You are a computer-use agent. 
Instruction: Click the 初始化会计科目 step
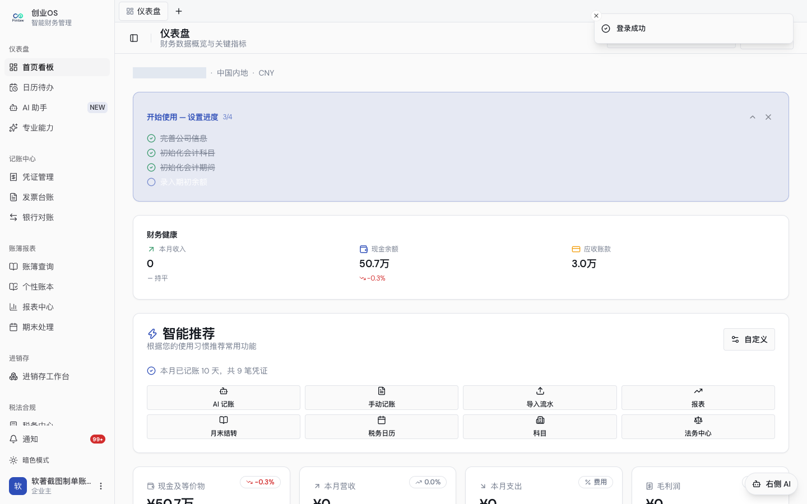[181, 153]
